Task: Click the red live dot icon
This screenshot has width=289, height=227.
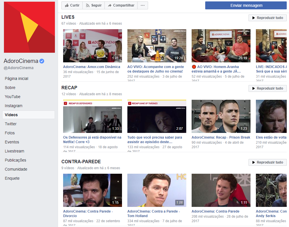Action: 194,67
